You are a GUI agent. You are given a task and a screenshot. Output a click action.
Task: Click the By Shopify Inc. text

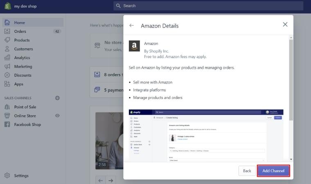[156, 51]
